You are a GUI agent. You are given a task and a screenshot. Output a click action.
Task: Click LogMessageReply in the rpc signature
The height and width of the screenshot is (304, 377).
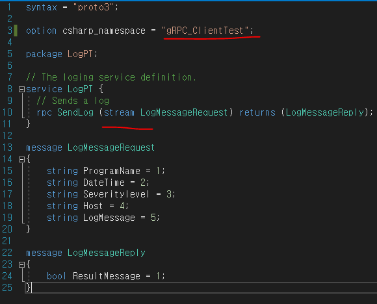325,112
